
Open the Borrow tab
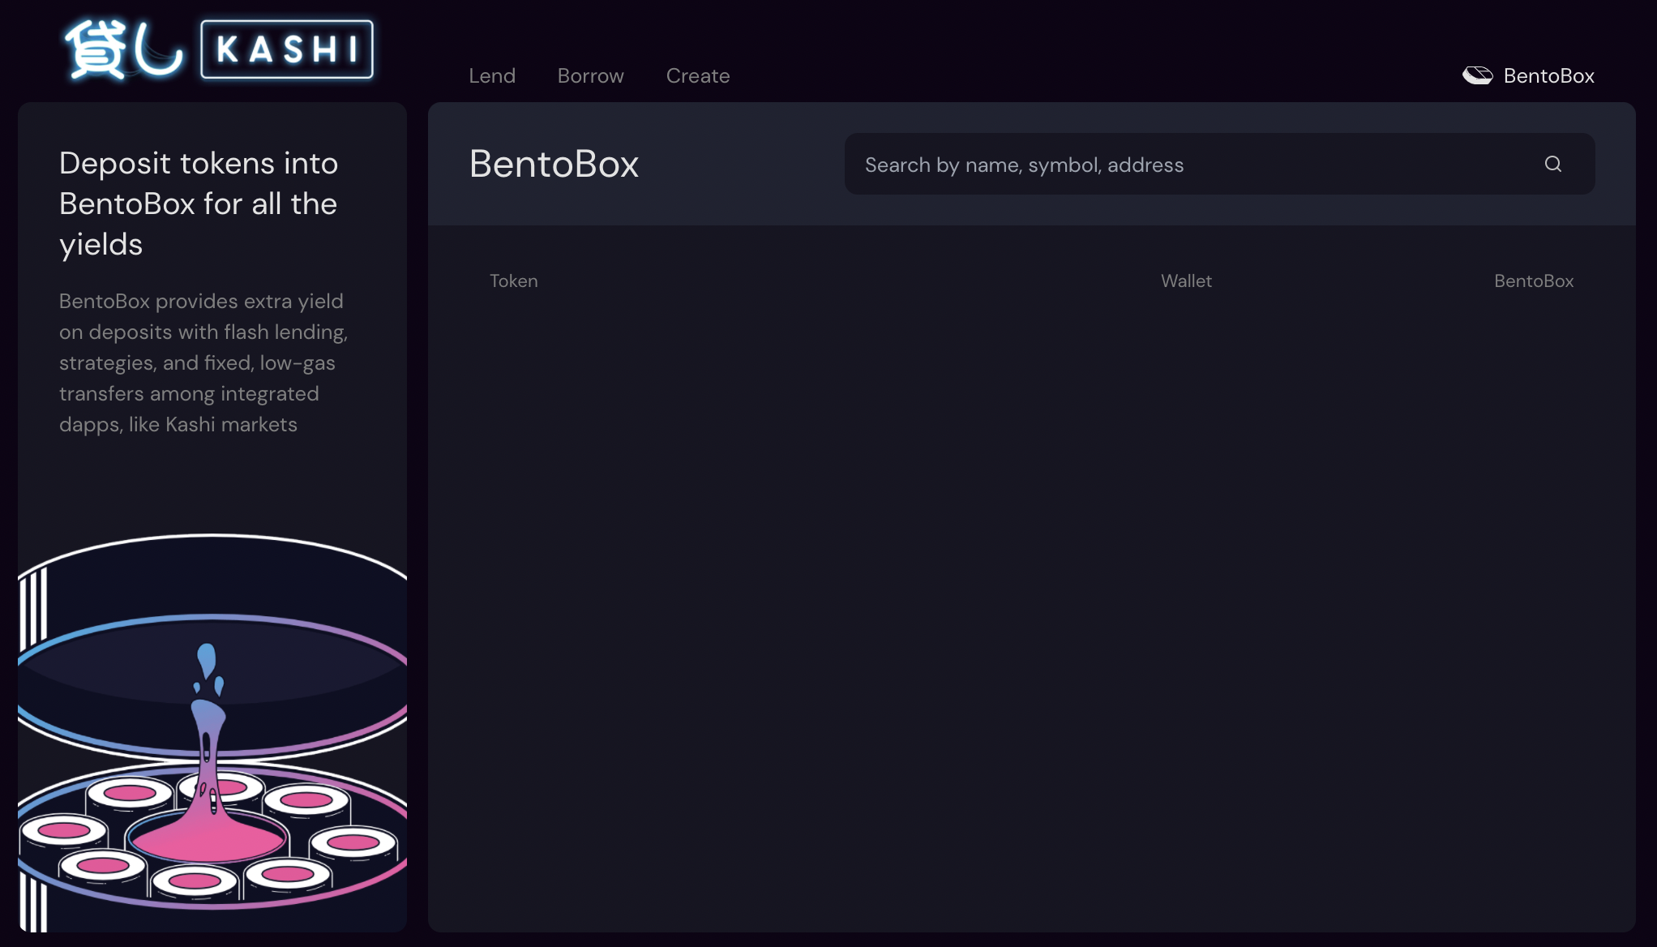coord(591,75)
